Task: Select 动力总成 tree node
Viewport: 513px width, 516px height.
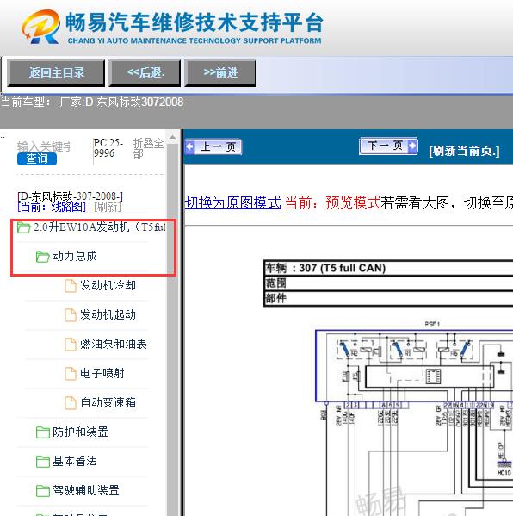Action: point(75,256)
